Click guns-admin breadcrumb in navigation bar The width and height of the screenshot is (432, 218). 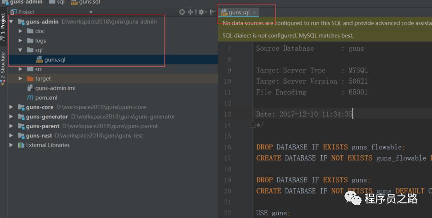[23, 2]
